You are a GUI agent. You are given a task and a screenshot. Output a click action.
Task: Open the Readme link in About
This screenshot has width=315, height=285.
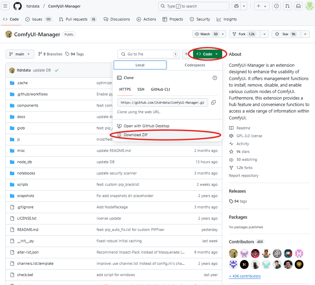(x=240, y=128)
